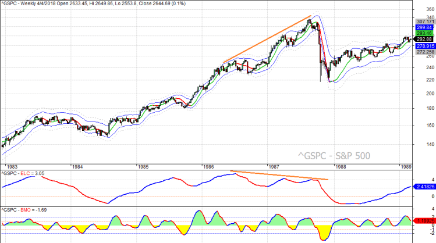The height and width of the screenshot is (243, 436).
Task: Click the ^GSPC - ELC = 3.05 indicator label
Action: point(23,174)
